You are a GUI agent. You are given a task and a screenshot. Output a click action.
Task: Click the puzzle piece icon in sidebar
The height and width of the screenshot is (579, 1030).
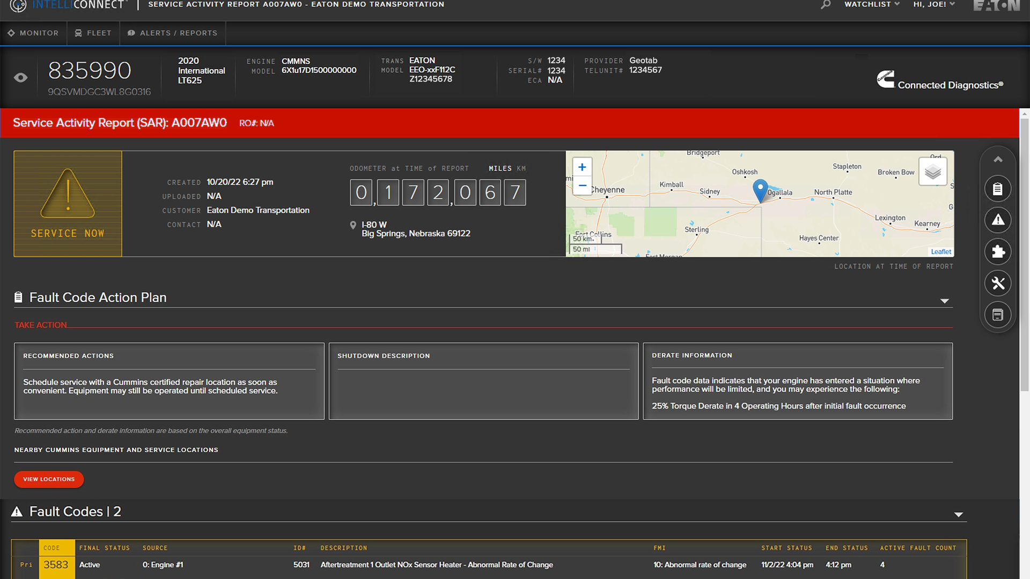[997, 251]
